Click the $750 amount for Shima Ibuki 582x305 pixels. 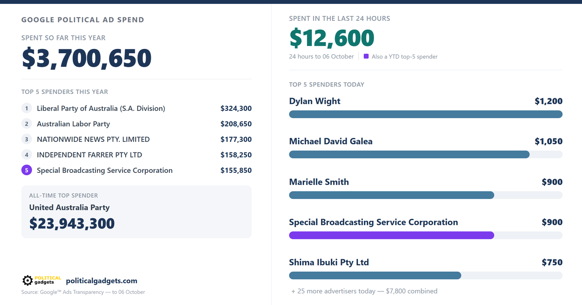point(552,262)
